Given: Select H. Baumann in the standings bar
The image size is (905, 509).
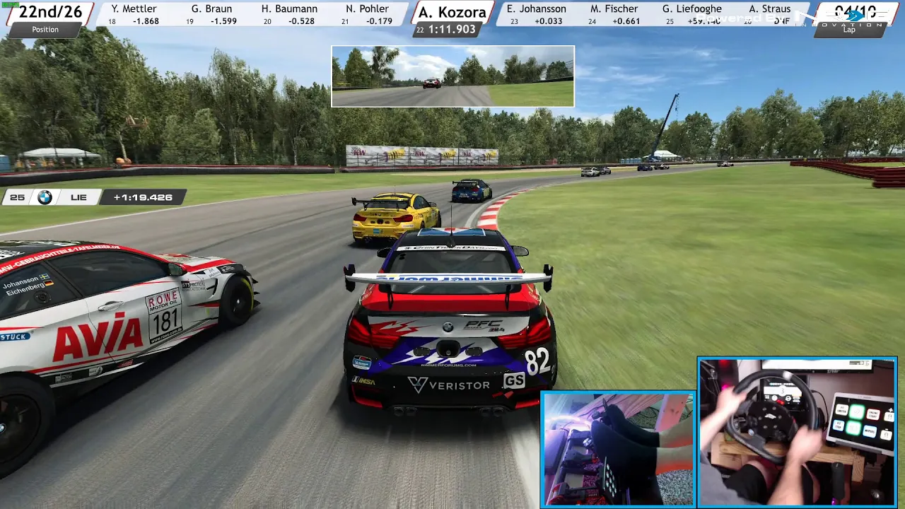Looking at the screenshot, I should point(289,9).
